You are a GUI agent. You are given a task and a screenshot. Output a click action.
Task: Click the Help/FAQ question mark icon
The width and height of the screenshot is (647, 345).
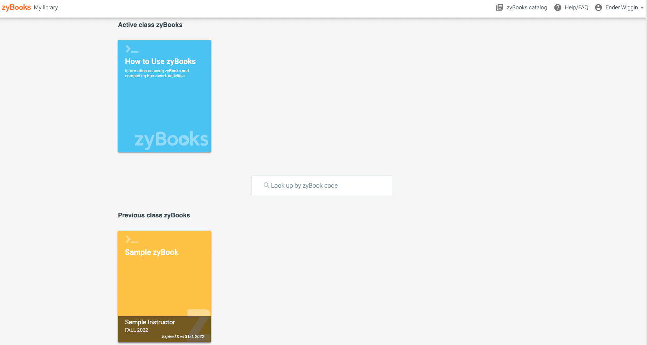coord(558,7)
